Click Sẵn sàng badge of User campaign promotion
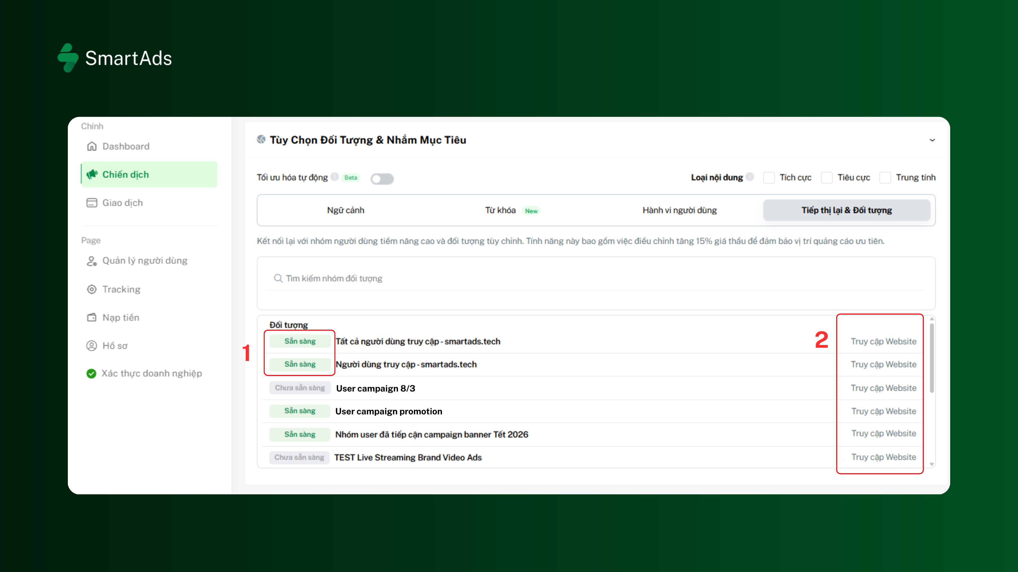 click(299, 411)
